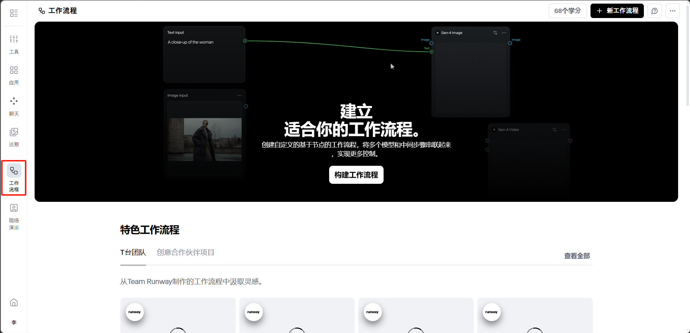Click the feedback chat bubble icon
The width and height of the screenshot is (690, 333).
[x=654, y=11]
